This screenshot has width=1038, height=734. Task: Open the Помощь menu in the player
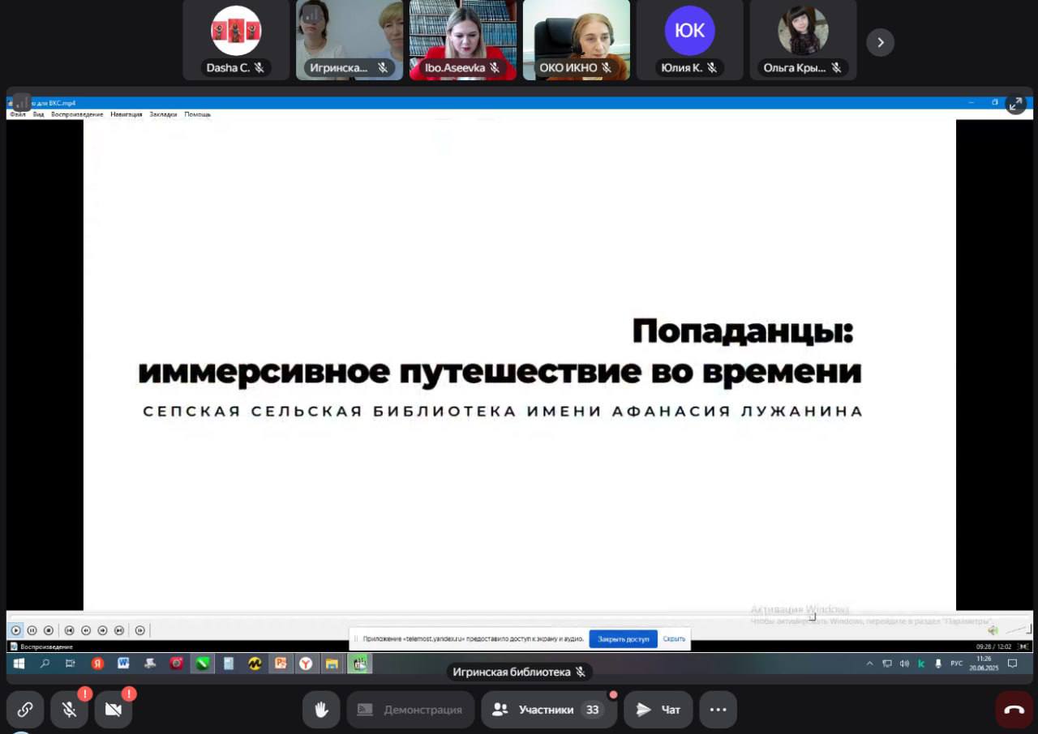197,114
